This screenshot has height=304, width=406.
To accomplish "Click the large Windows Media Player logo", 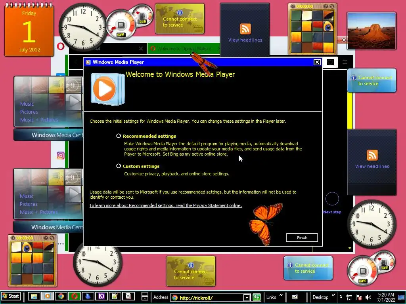I will pos(107,89).
